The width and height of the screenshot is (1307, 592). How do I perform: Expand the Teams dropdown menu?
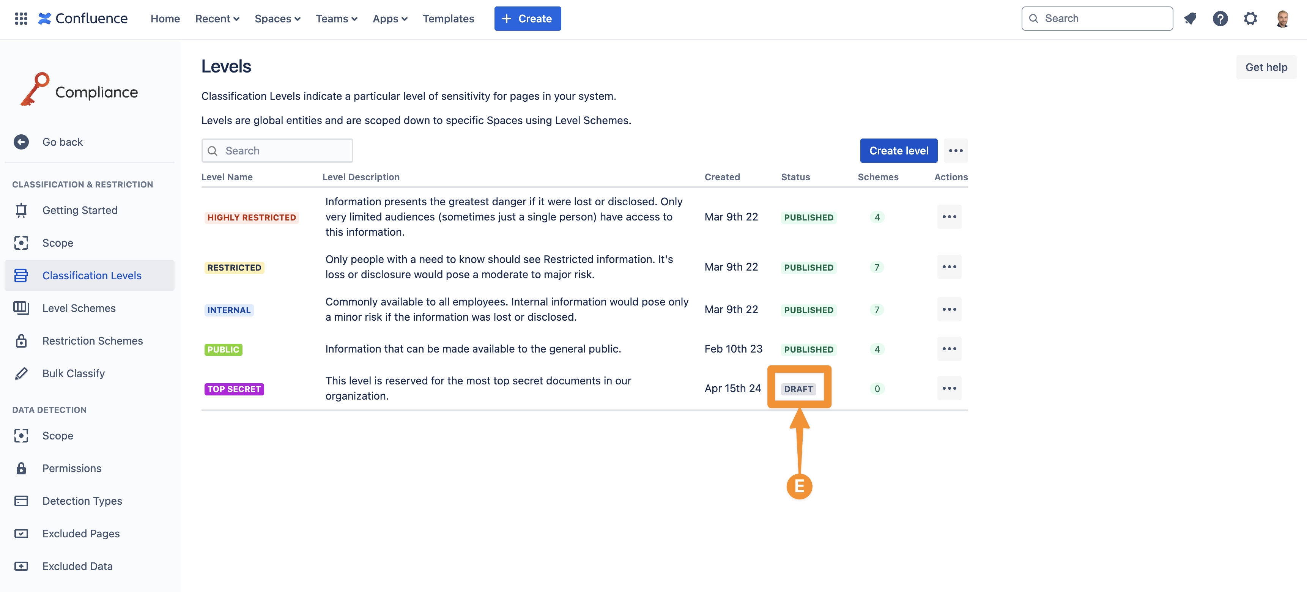pyautogui.click(x=336, y=19)
